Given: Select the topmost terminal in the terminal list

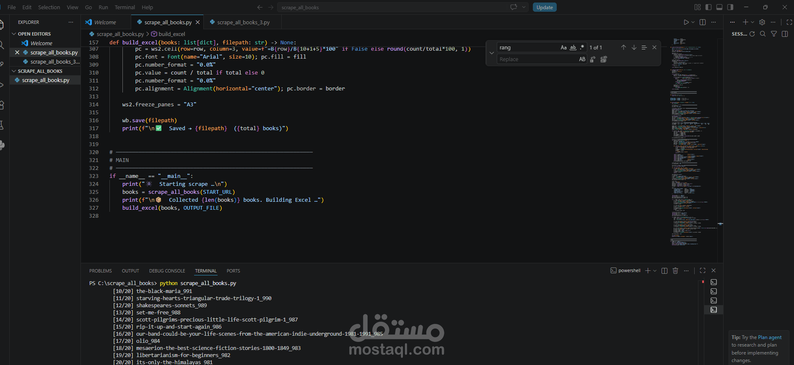Looking at the screenshot, I should [x=714, y=282].
